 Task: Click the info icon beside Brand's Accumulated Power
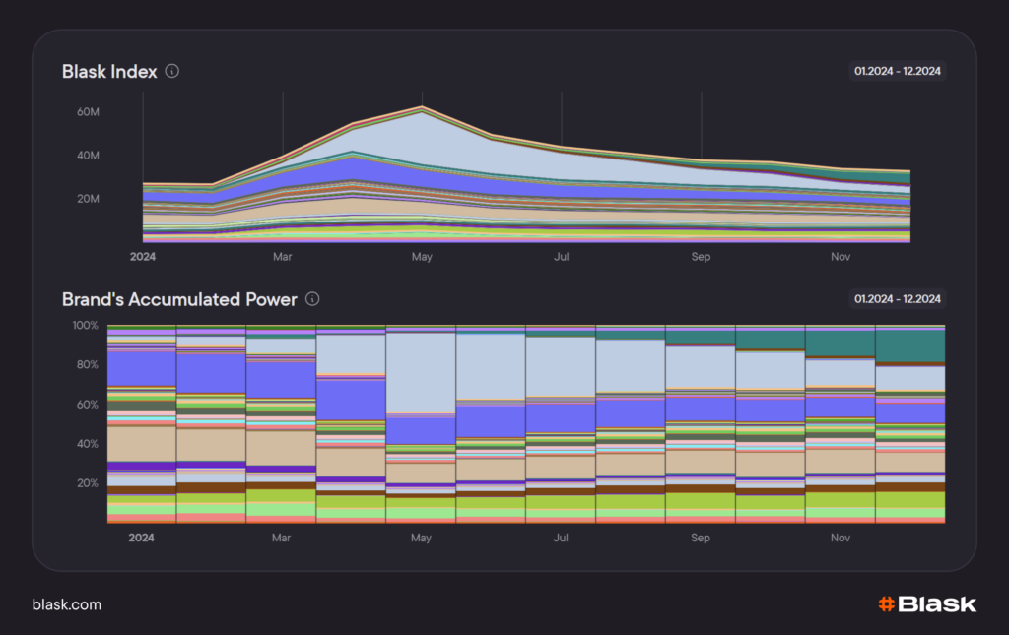[312, 299]
